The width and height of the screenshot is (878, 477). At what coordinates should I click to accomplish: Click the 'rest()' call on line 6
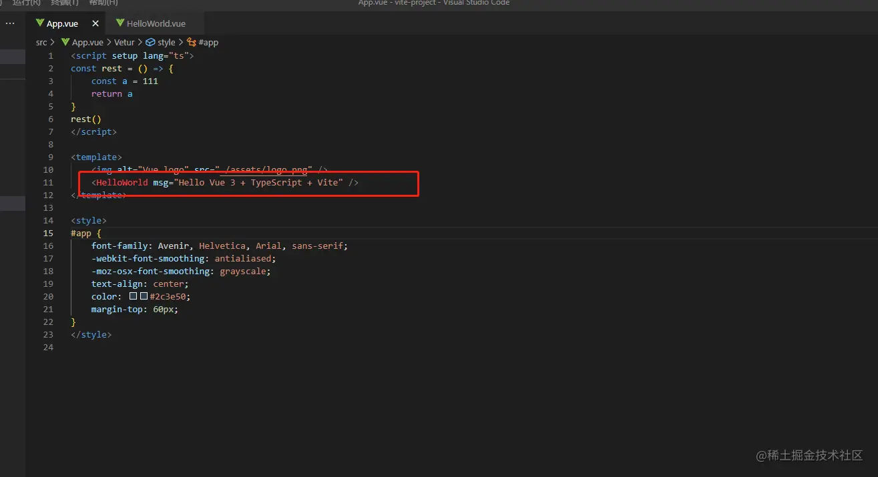pos(86,119)
